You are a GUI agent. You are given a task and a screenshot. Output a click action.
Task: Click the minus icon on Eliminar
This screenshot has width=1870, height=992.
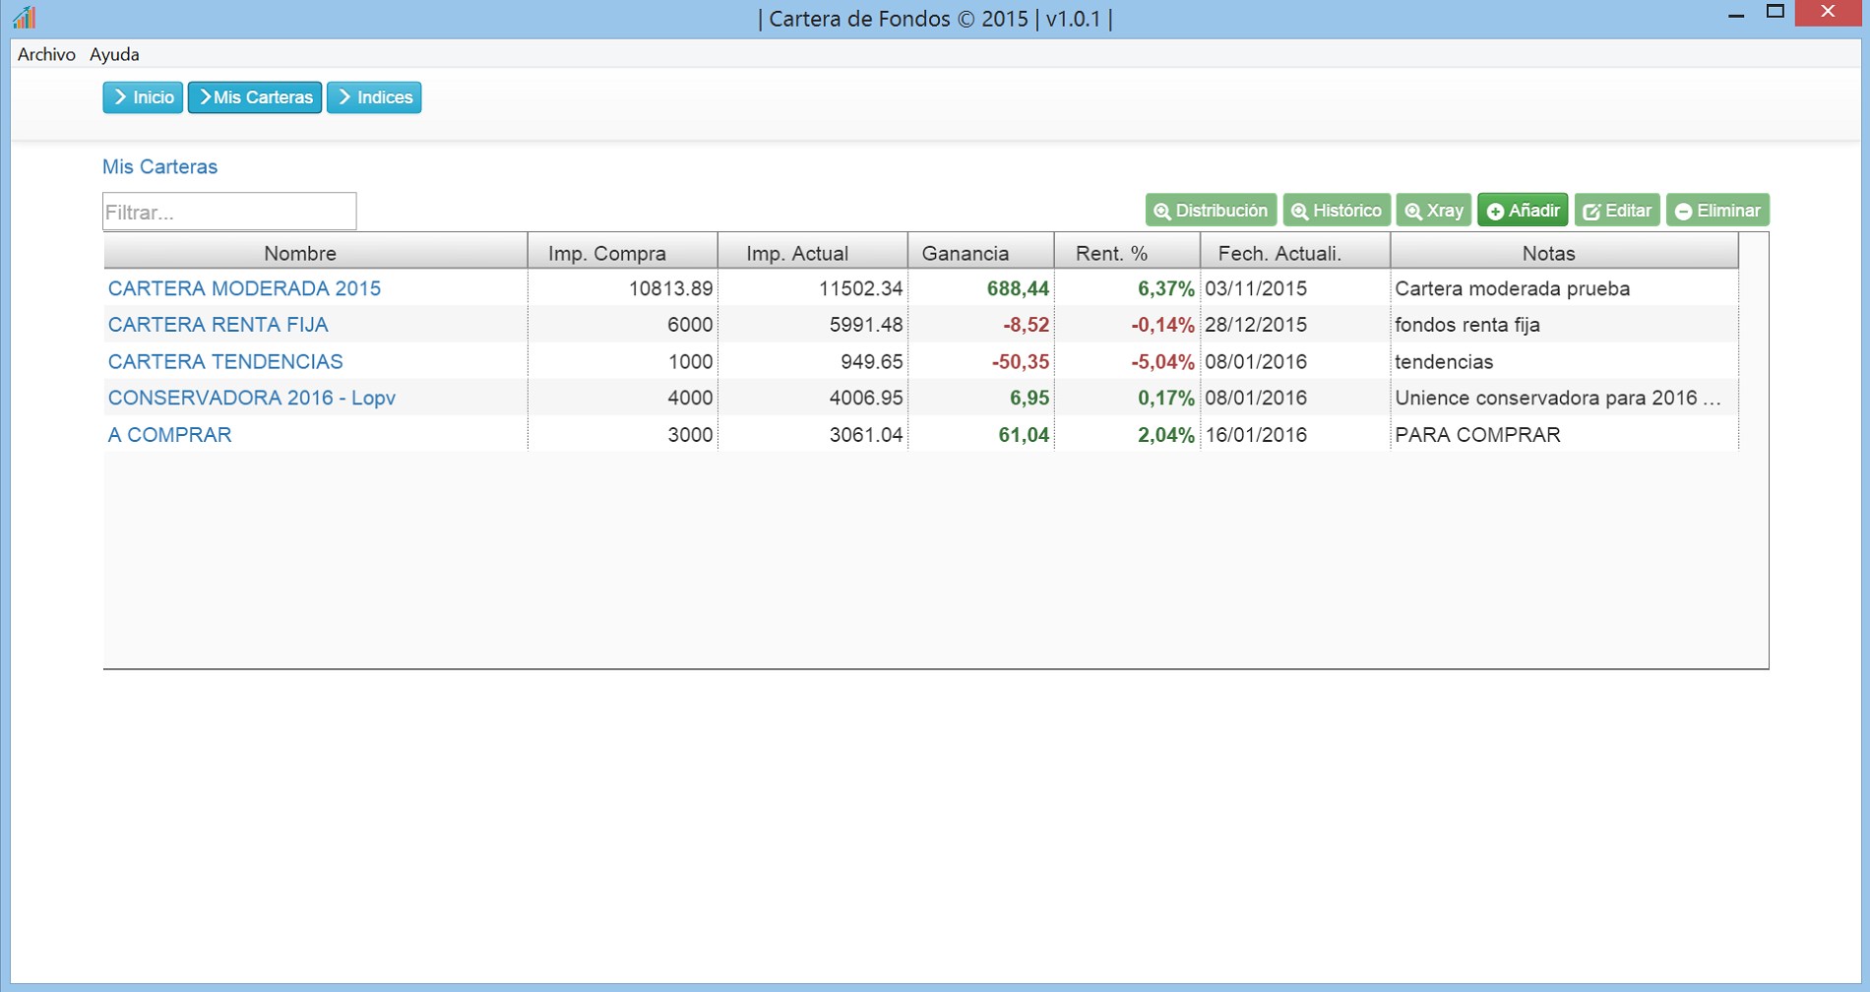click(x=1683, y=210)
